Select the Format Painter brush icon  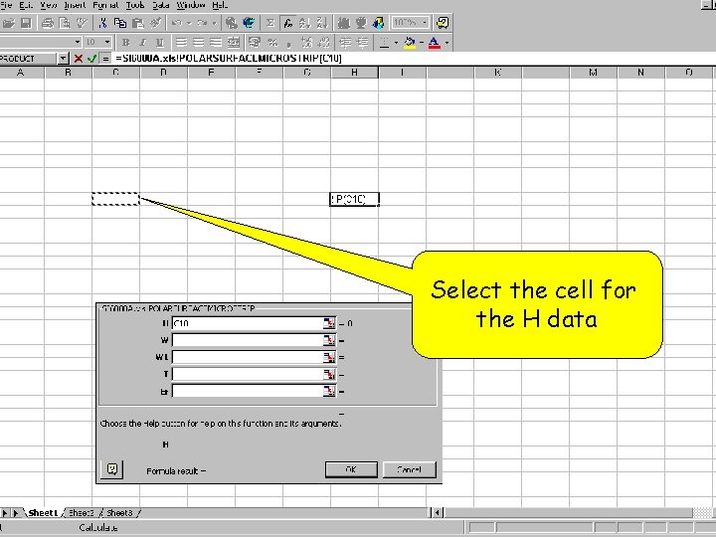pyautogui.click(x=155, y=23)
